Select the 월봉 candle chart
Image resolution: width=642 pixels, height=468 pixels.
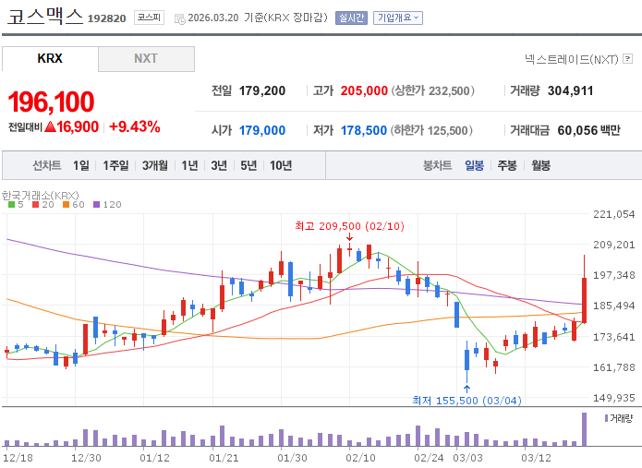point(541,165)
